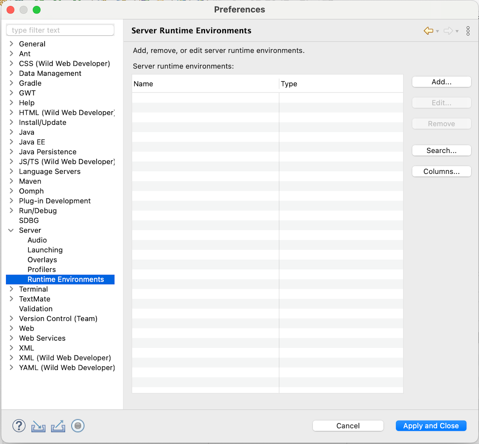Select the Help preferences item
The width and height of the screenshot is (479, 444).
pyautogui.click(x=27, y=102)
